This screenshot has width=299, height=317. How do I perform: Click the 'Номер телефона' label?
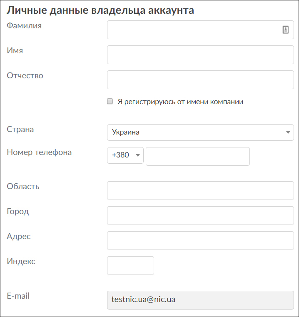tap(39, 152)
